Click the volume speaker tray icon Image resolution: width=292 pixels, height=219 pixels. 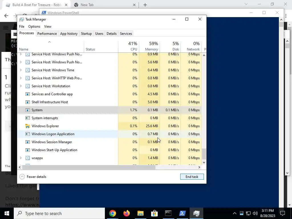click(255, 213)
